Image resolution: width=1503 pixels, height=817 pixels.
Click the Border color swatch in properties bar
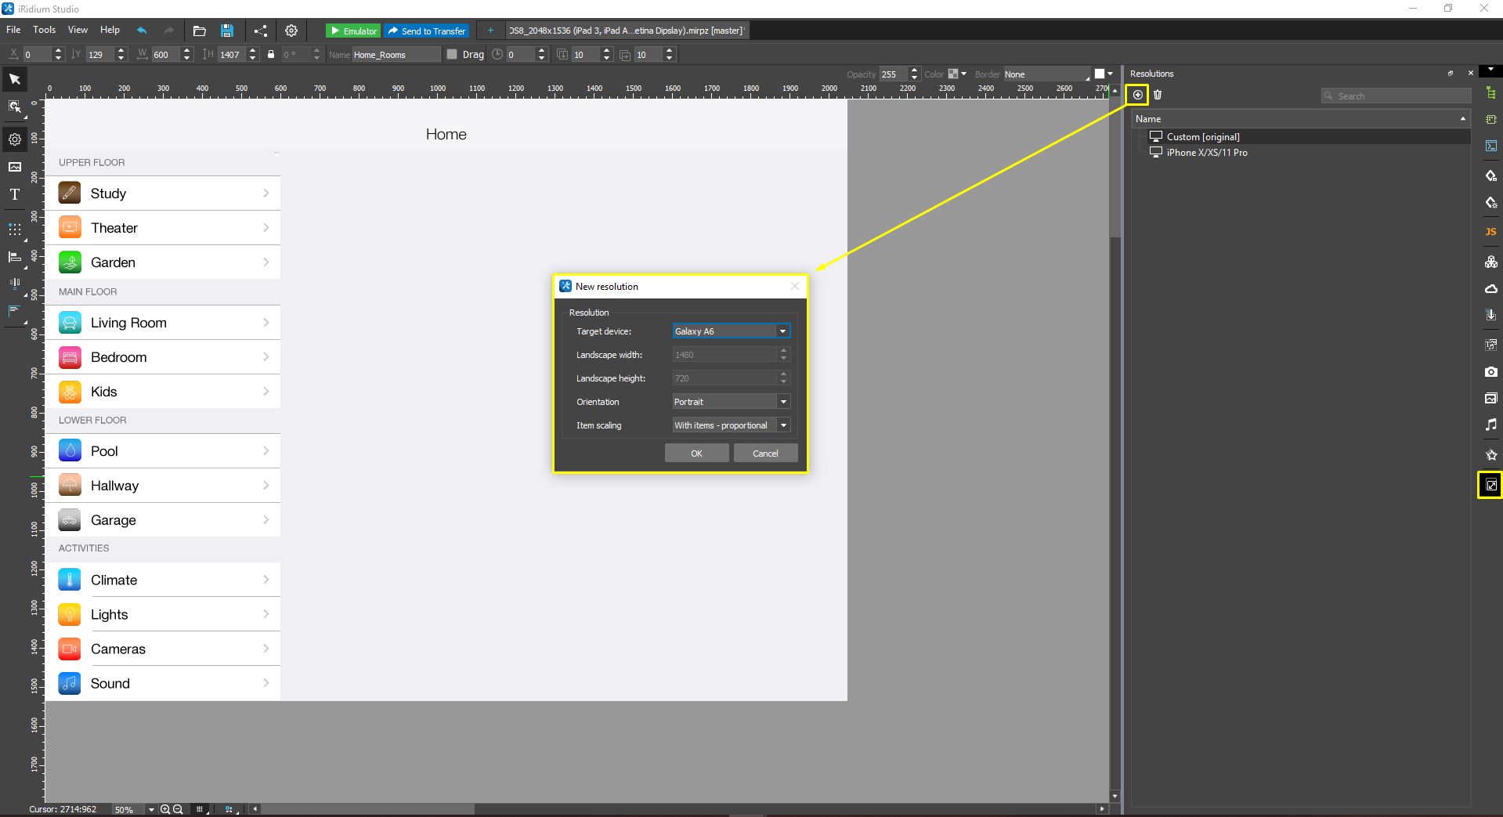point(1100,73)
